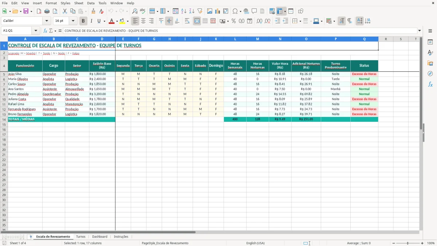Toggle Align Right

click(151, 21)
